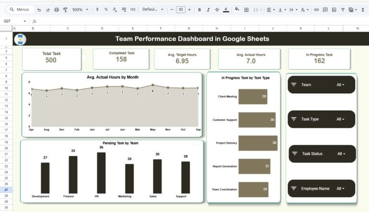Click the NN logo in header
The image size is (369, 212).
[20, 39]
